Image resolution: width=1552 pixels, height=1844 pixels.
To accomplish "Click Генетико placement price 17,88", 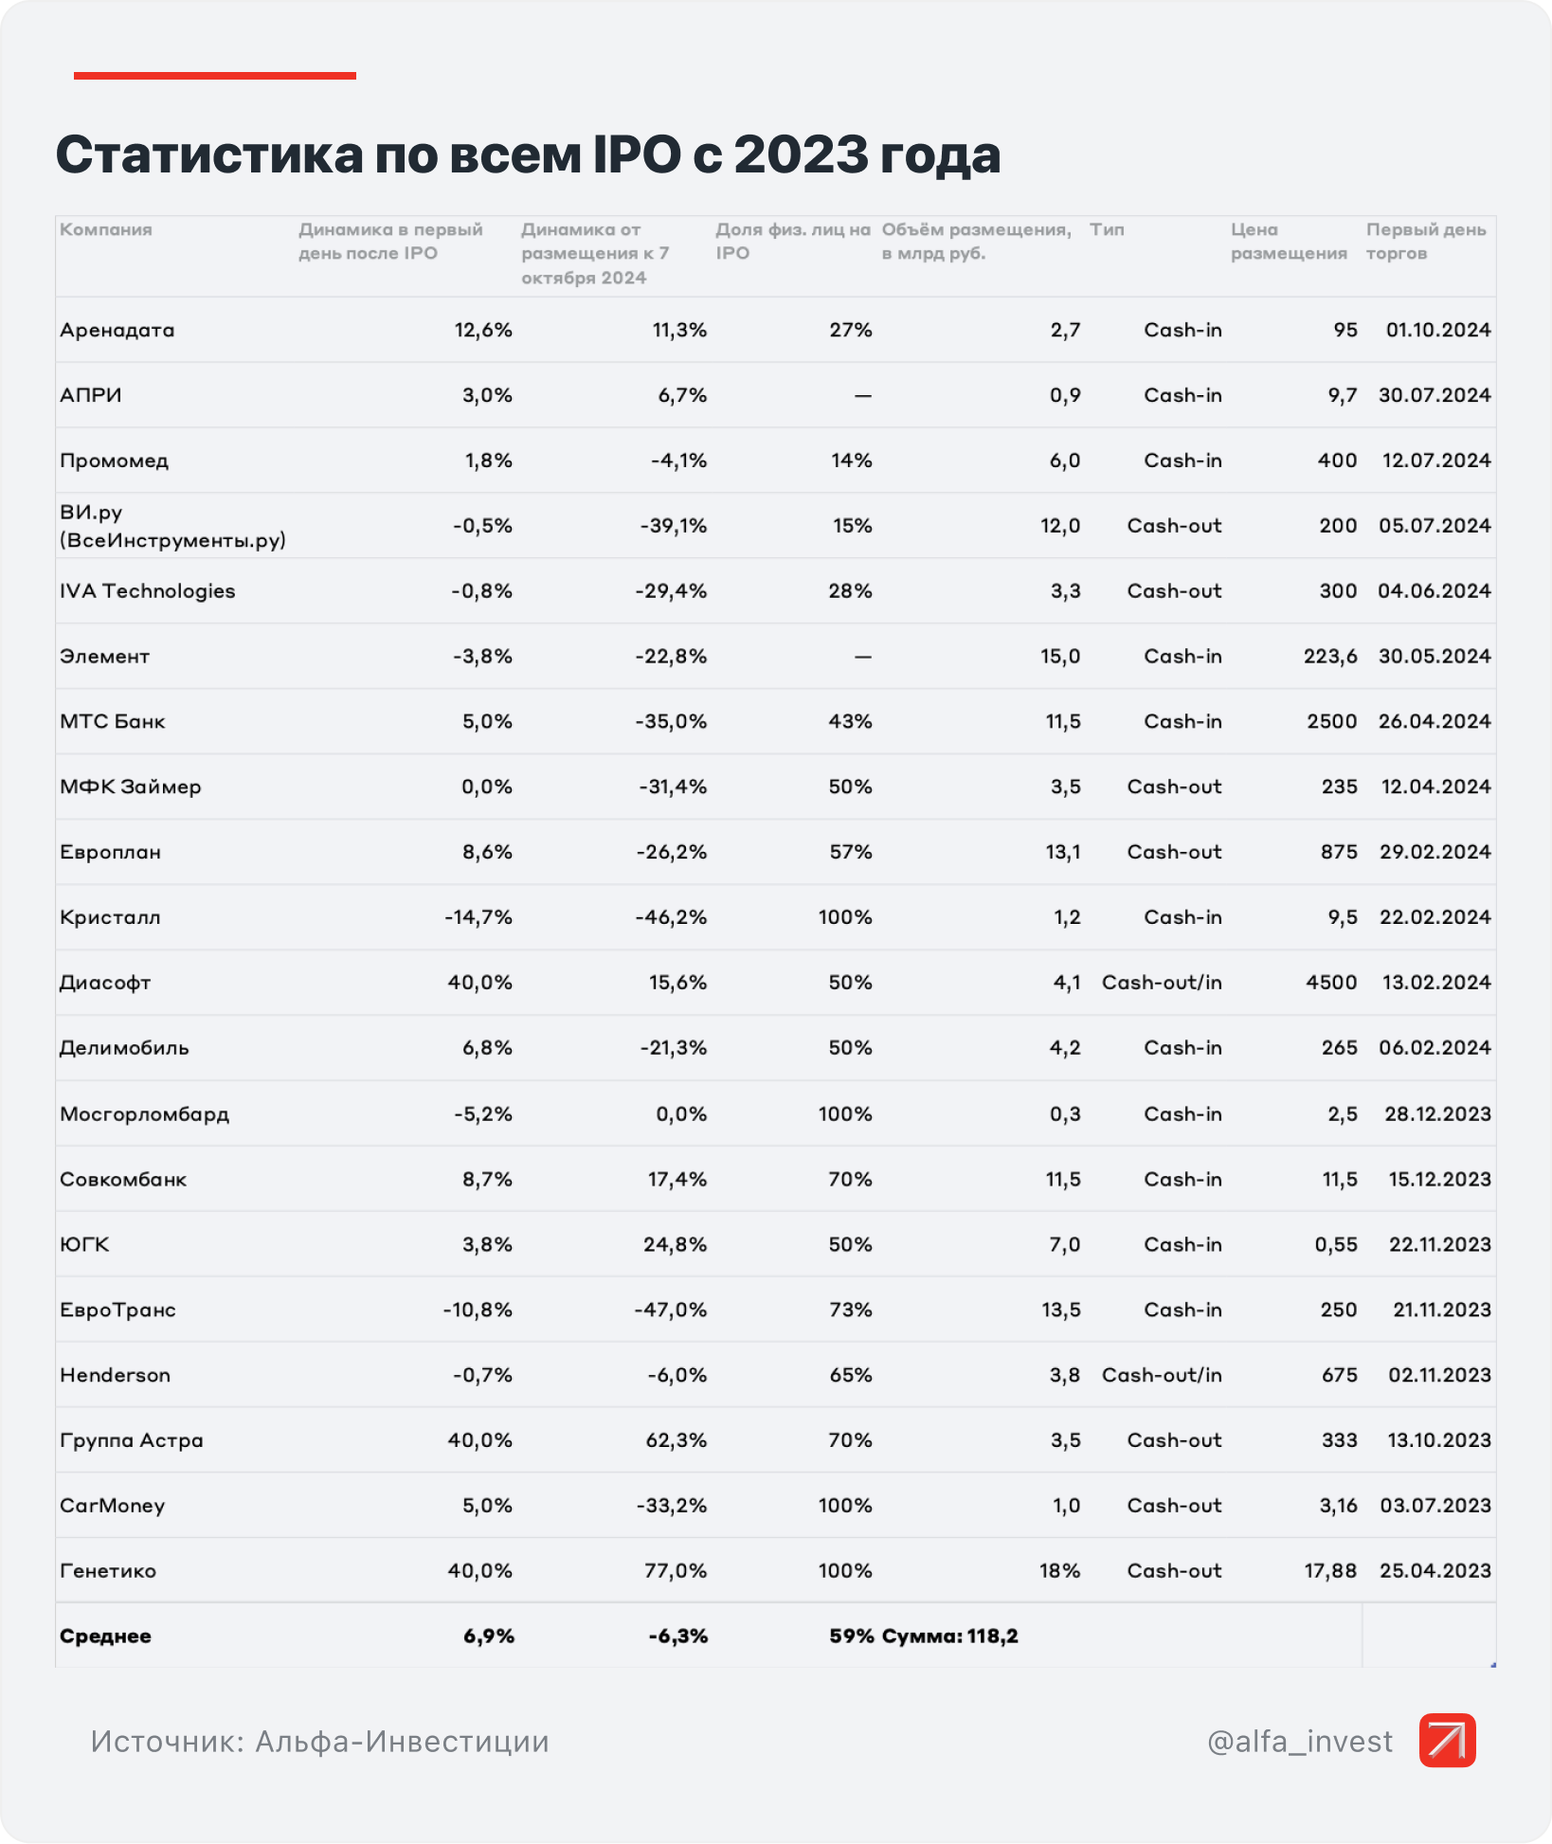I will (1330, 1571).
